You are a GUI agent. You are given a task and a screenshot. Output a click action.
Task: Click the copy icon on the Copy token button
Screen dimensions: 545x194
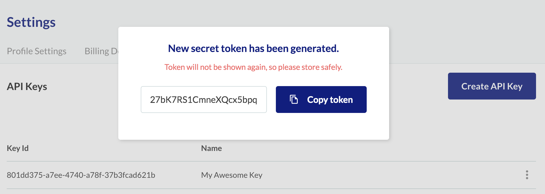[x=293, y=100]
